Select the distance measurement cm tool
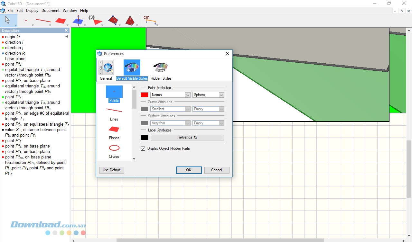This screenshot has width=412, height=242. 149,21
